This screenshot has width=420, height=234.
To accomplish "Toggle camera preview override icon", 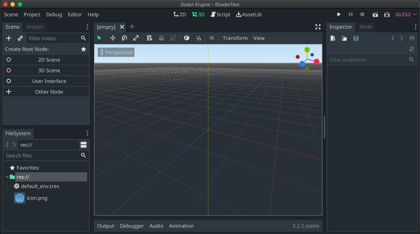I will coord(212,38).
